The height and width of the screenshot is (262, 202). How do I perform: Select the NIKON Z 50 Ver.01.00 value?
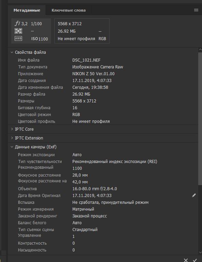click(93, 74)
